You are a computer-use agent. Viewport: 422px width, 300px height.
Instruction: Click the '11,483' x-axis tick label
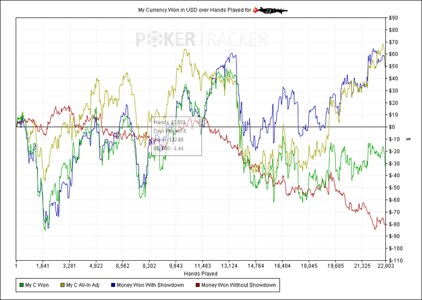tap(203, 266)
